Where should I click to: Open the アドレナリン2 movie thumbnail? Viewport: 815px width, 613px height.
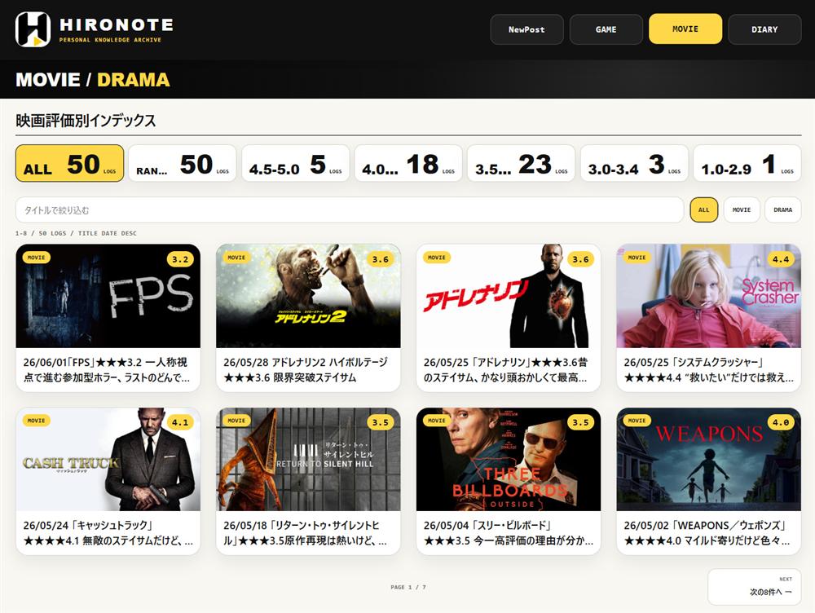tap(308, 296)
